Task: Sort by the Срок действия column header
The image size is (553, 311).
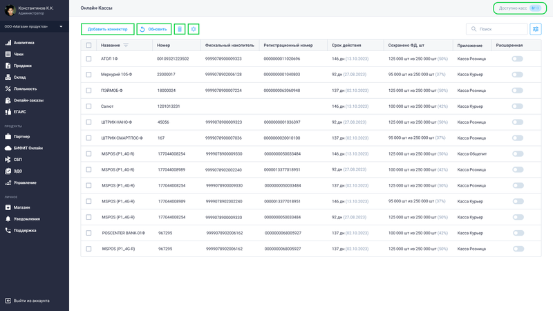Action: coord(346,45)
